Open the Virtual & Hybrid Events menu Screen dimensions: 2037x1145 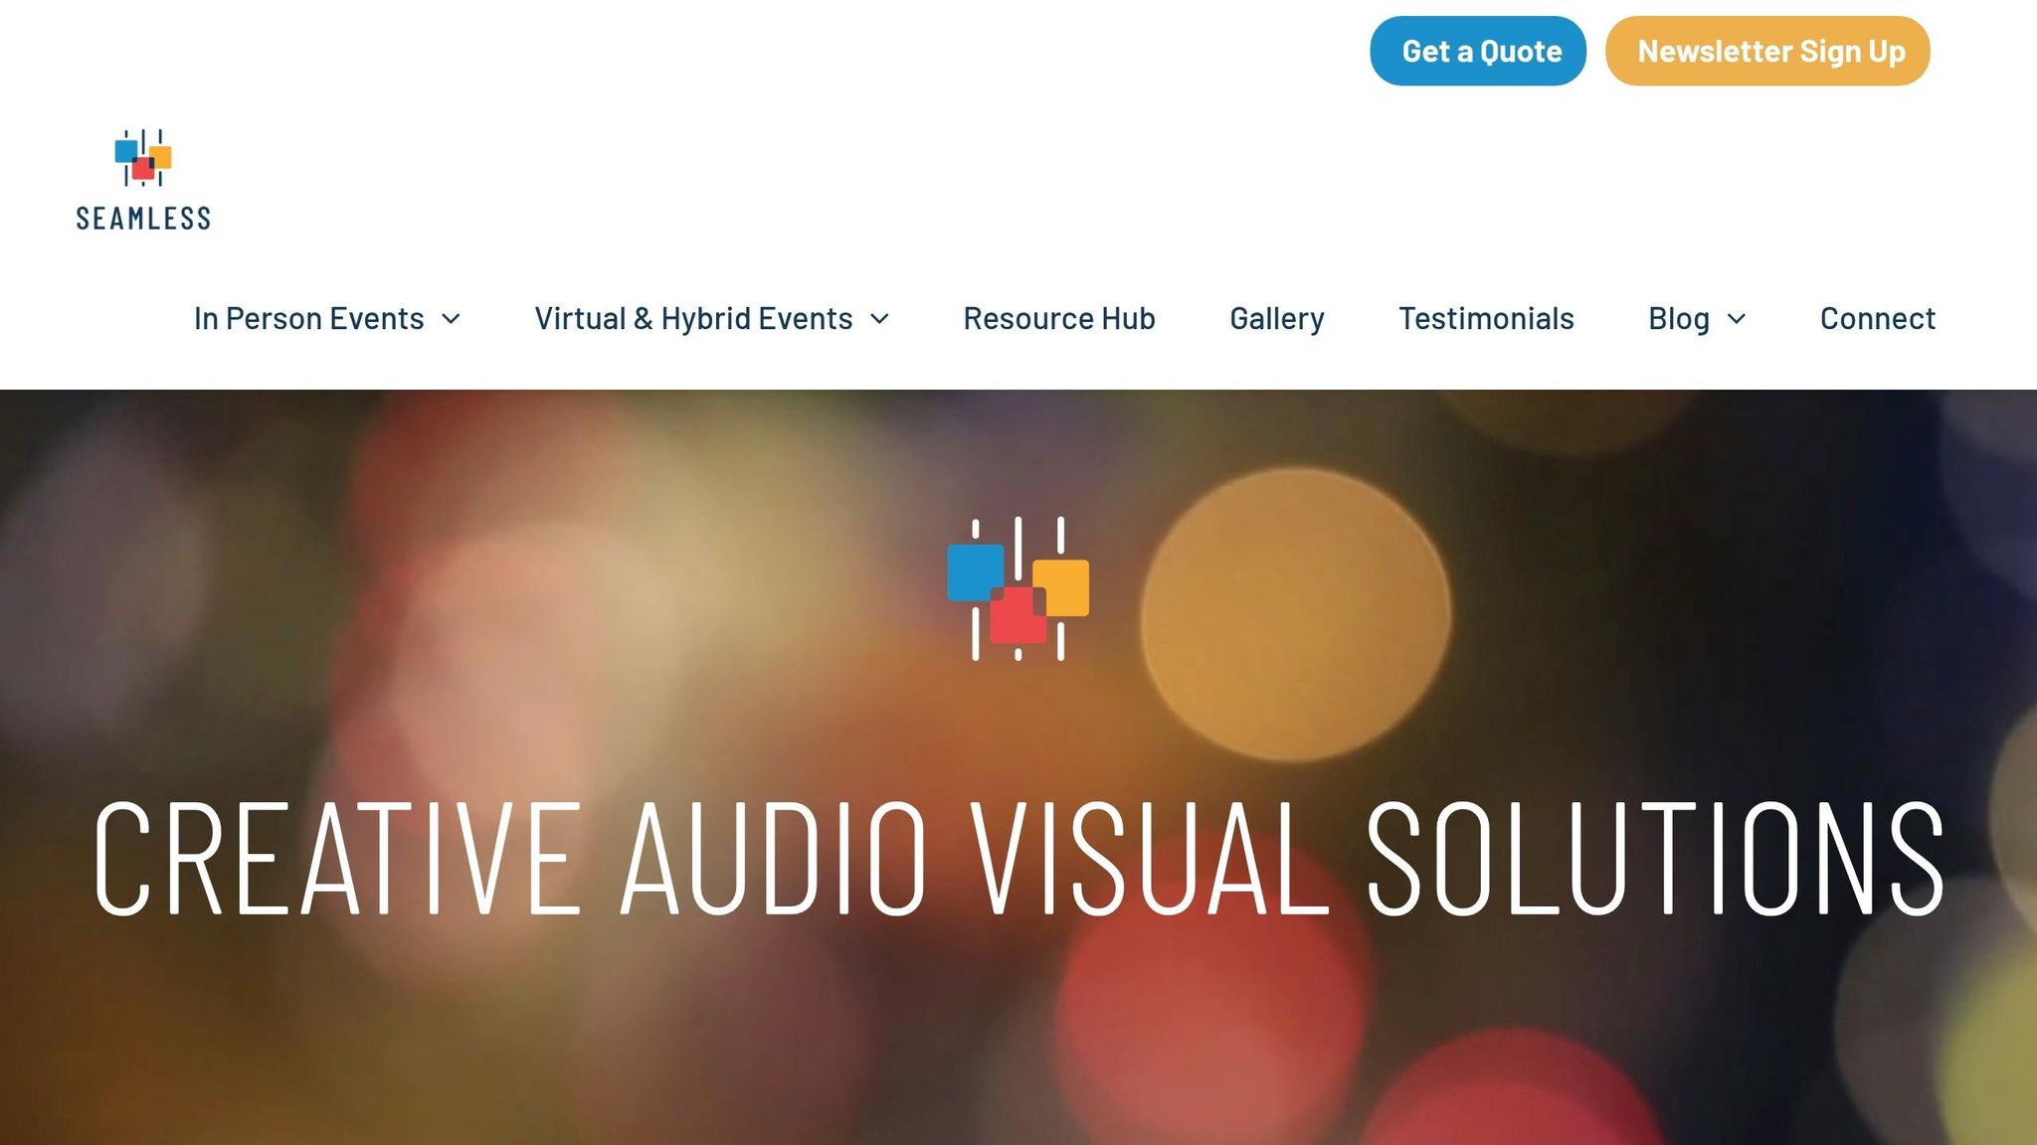(x=693, y=318)
